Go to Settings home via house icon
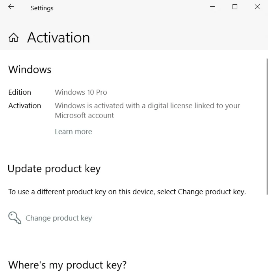 tap(13, 38)
